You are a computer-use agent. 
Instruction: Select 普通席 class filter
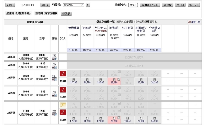pos(168,5)
